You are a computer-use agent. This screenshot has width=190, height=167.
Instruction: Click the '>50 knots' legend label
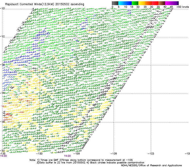(183, 7)
